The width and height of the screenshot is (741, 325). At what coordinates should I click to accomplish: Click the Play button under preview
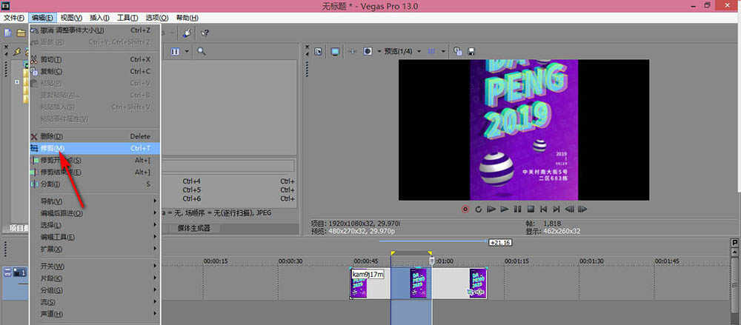[x=504, y=209]
